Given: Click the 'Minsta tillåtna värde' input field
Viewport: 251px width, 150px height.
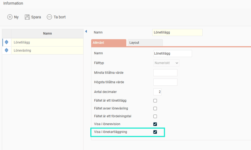Looking at the screenshot, I should 165,73.
